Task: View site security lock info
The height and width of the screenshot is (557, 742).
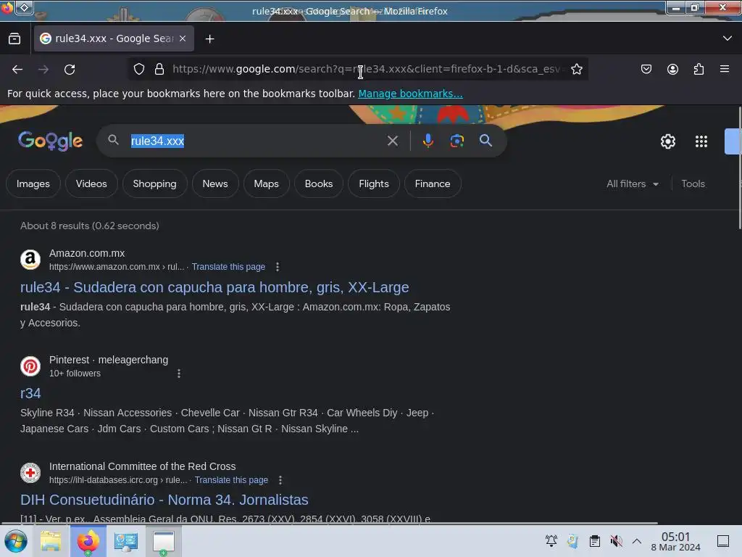Action: [x=159, y=69]
